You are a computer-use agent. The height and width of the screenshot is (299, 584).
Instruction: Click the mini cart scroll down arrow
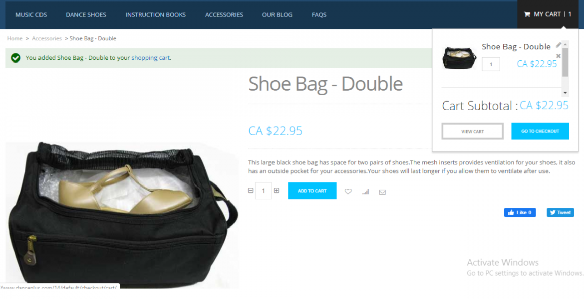[565, 93]
